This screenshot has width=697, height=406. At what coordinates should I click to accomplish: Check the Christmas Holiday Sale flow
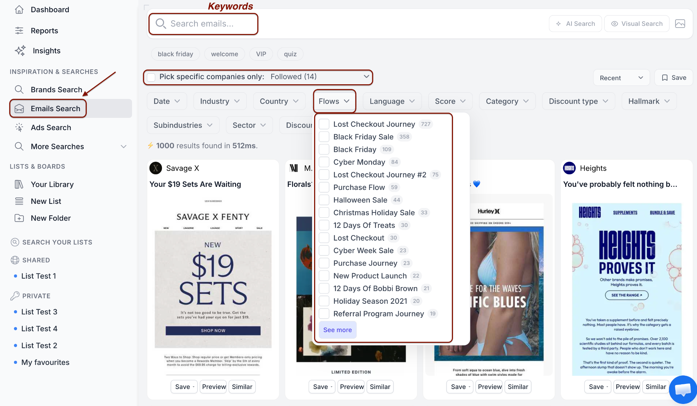(324, 213)
